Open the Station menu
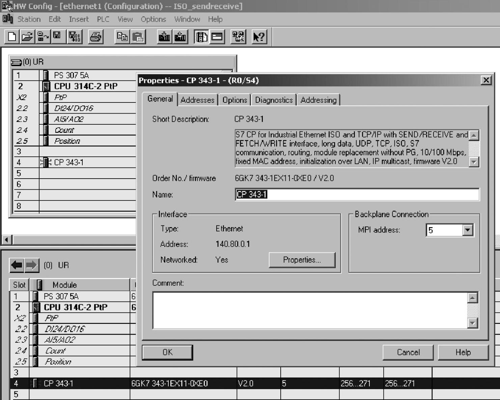The height and width of the screenshot is (400, 500). click(29, 19)
